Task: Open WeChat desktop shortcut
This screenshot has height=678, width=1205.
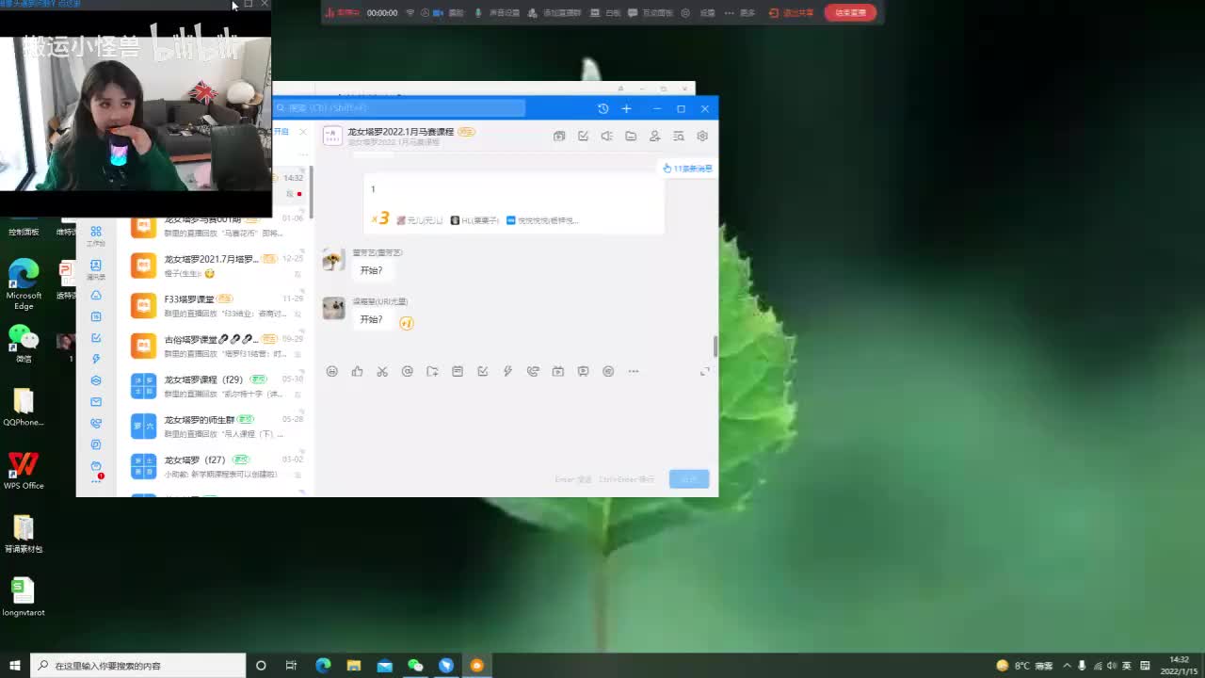Action: [x=24, y=344]
